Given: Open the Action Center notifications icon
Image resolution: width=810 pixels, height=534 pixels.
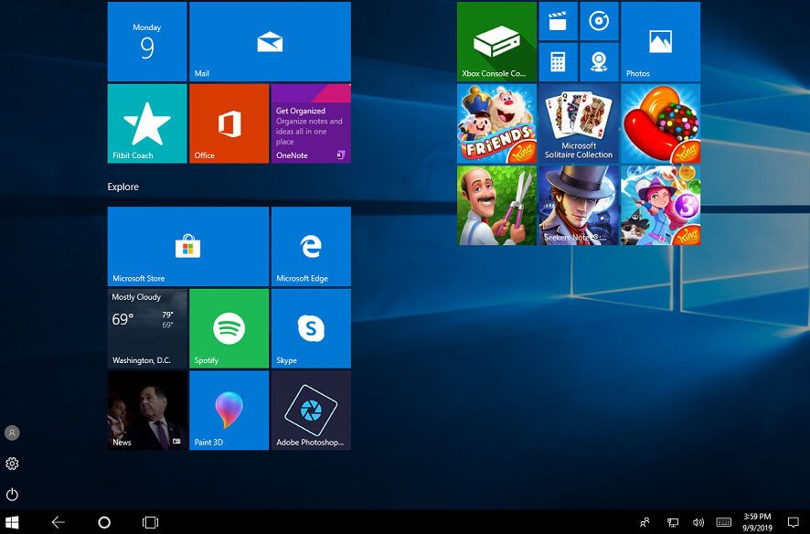Looking at the screenshot, I should [793, 522].
